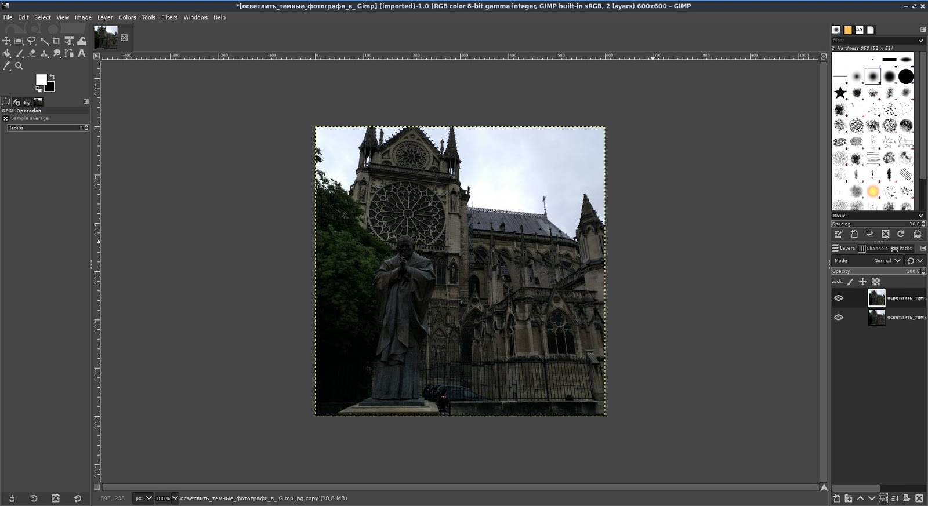Pick the Free Select lasso tool

pyautogui.click(x=31, y=41)
